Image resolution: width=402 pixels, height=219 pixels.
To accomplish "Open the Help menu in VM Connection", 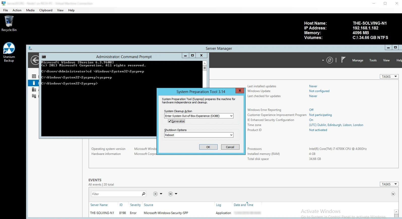I will tap(71, 10).
